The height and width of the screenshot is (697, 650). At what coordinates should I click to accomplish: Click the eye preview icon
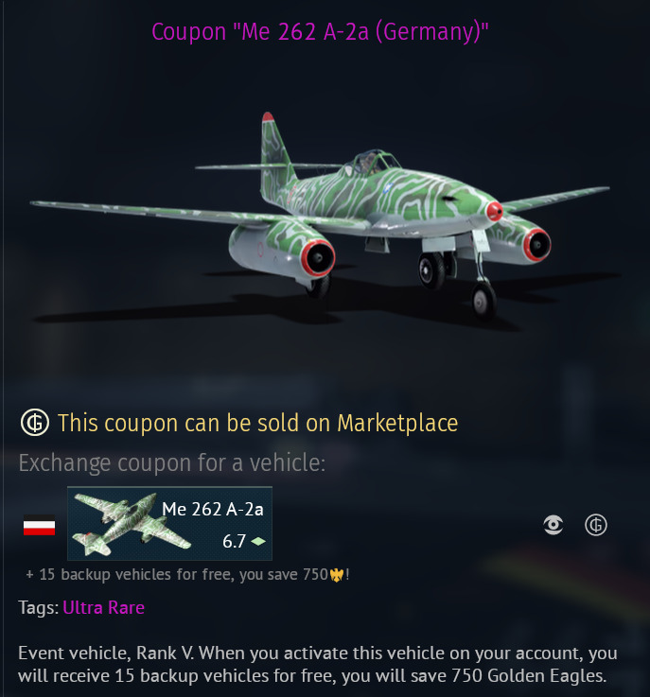click(553, 525)
